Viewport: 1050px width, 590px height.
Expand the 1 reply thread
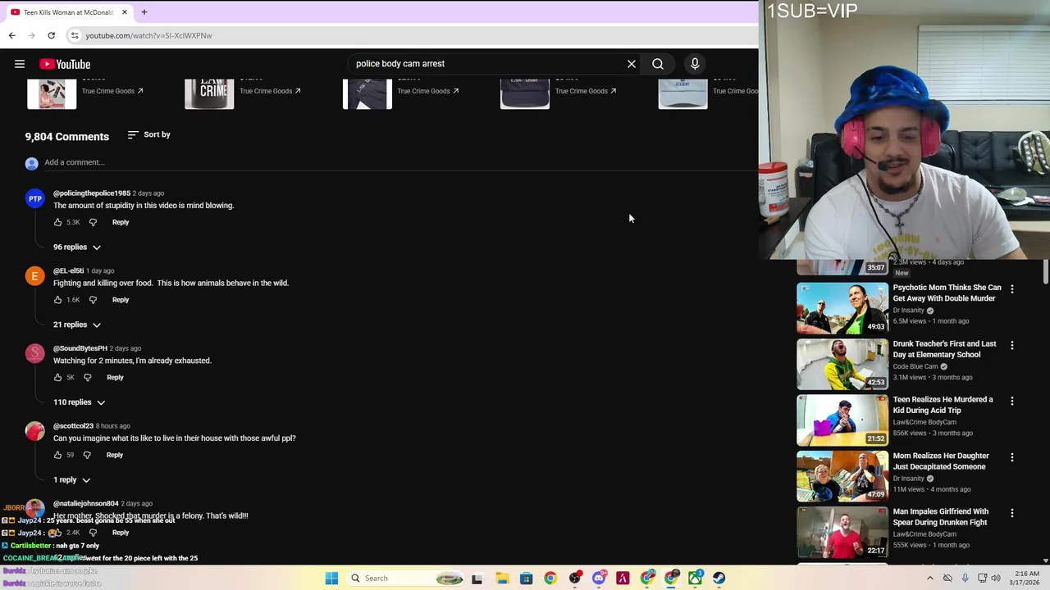(72, 480)
